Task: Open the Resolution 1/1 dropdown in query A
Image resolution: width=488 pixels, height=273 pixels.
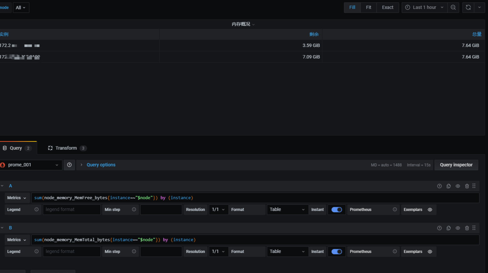Action: 218,210
